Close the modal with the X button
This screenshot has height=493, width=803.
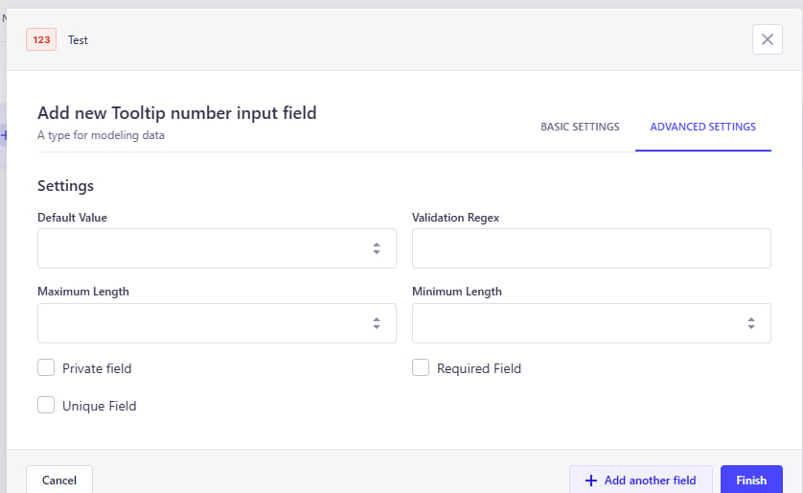(767, 39)
